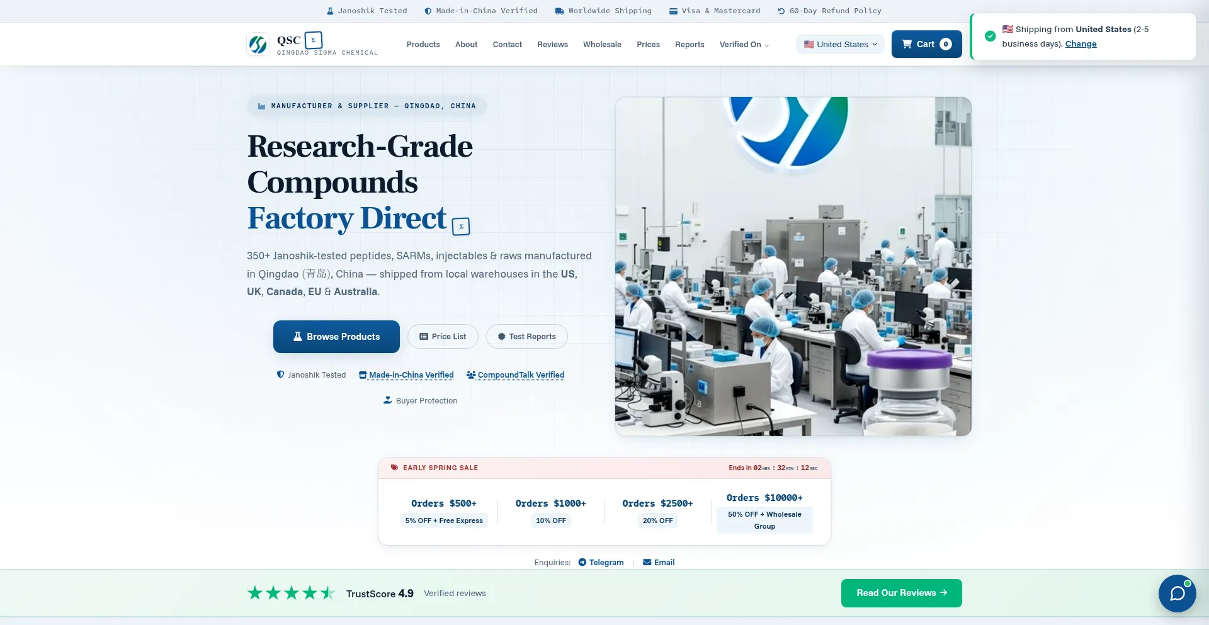Open the Prices page
1209x625 pixels.
tap(648, 44)
